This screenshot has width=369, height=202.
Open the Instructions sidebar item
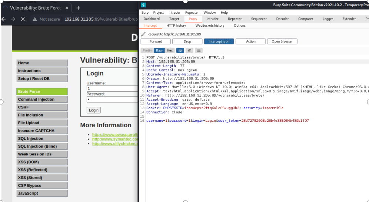pyautogui.click(x=42, y=71)
